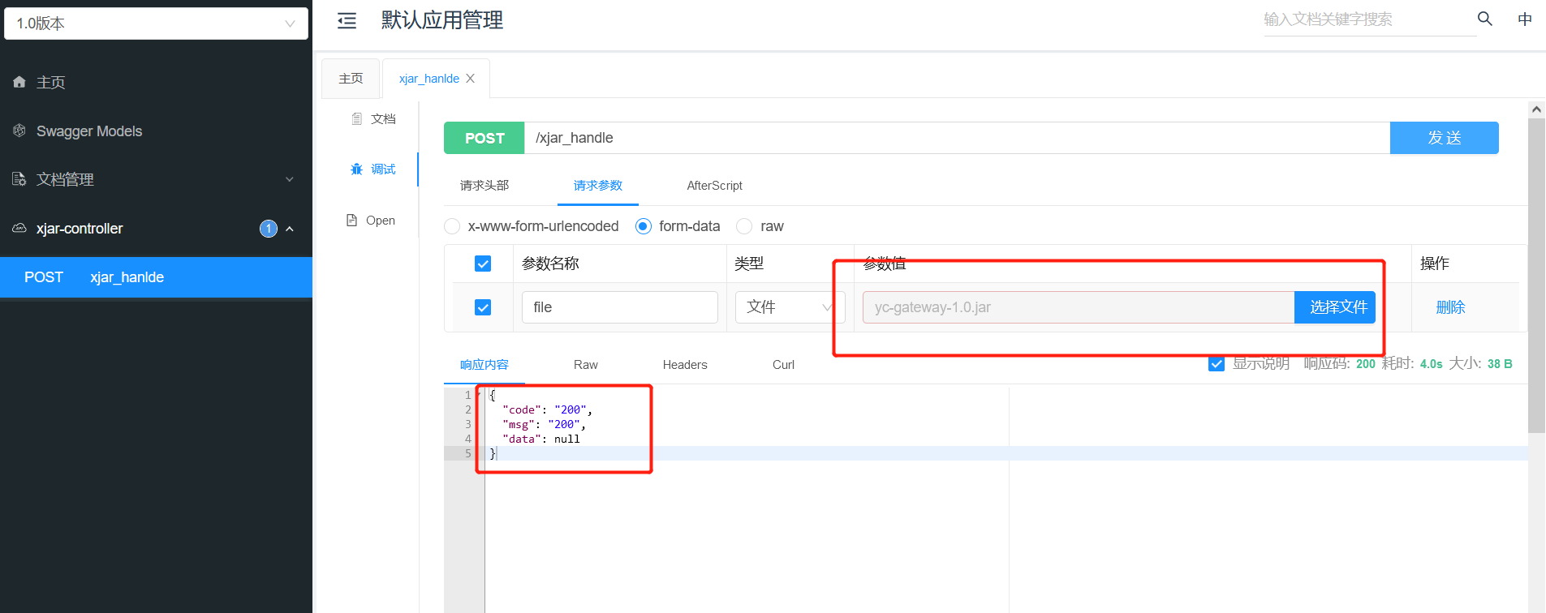
Task: Collapse sidebar with the menu fold icon
Action: point(347,21)
